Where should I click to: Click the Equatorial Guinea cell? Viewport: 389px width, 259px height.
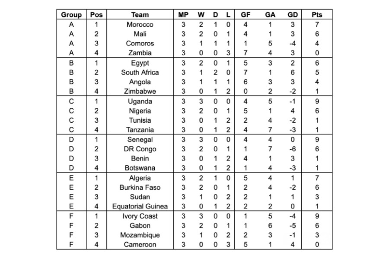pyautogui.click(x=140, y=206)
